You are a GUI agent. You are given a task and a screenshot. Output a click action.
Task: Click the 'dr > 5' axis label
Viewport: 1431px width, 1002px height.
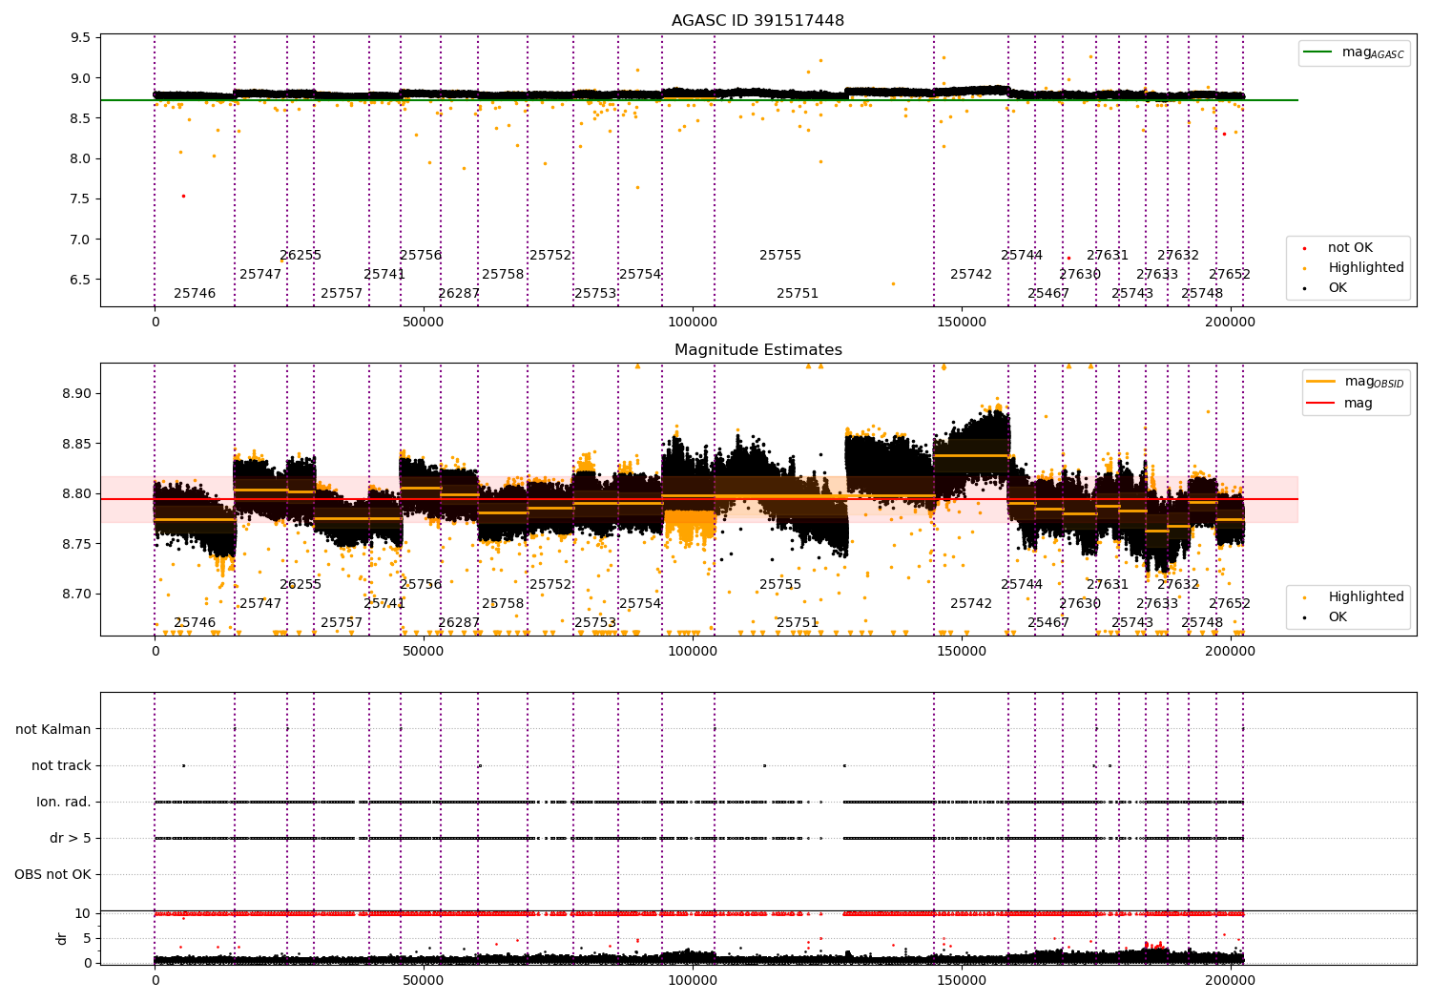71,838
